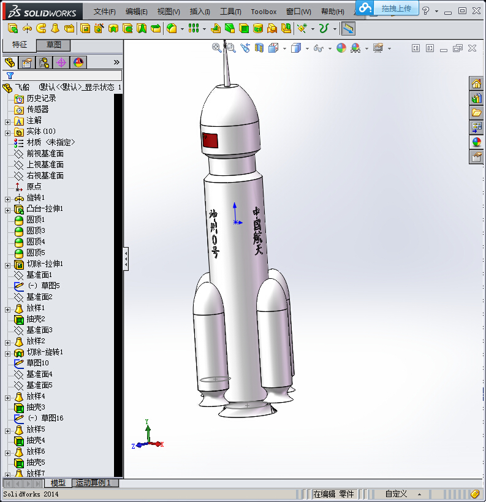
Task: Click the 自定义 units status entry
Action: point(396,494)
